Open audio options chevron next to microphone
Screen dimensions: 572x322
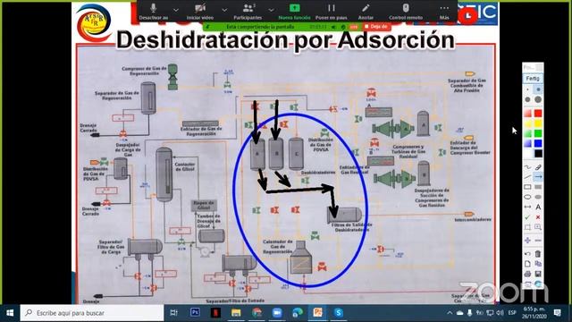click(176, 10)
